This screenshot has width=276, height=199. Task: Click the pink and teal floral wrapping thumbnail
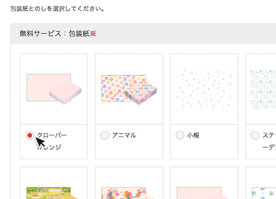coord(127,193)
